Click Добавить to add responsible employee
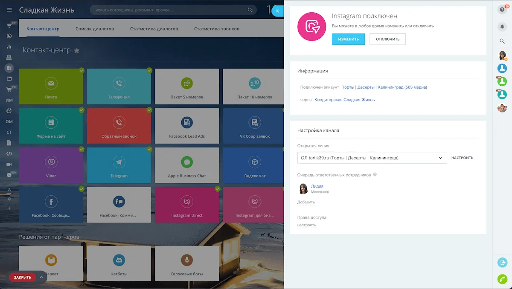This screenshot has height=289, width=512. 306,202
